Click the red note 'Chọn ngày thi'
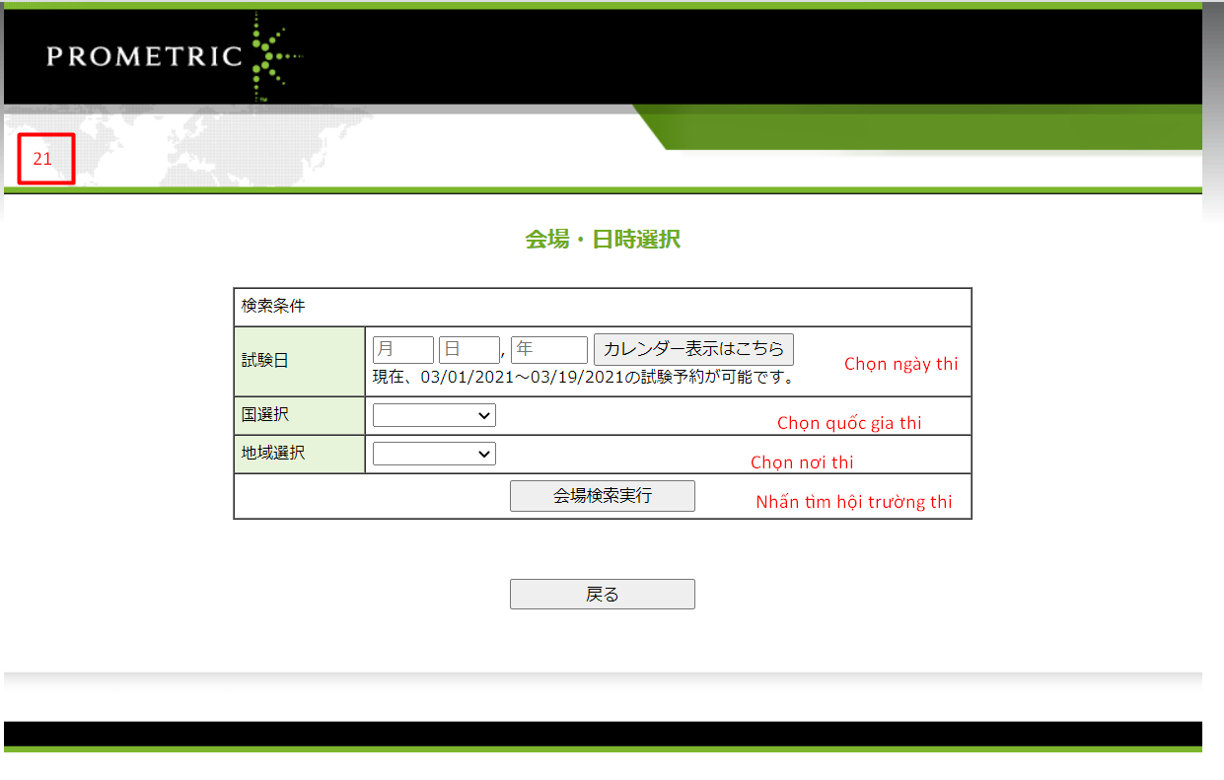 900,364
